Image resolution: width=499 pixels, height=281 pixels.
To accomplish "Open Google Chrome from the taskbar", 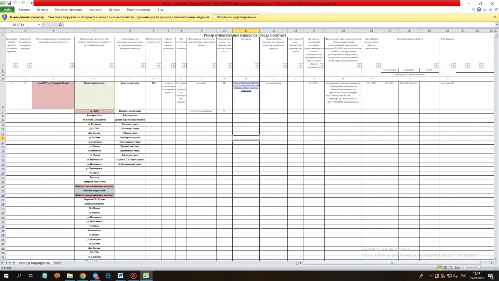I will [x=82, y=276].
